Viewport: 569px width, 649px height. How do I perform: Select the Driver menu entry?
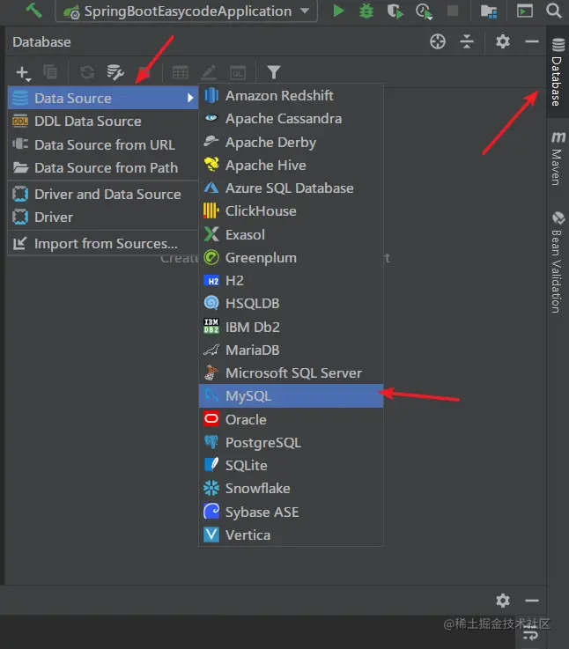[x=103, y=217]
